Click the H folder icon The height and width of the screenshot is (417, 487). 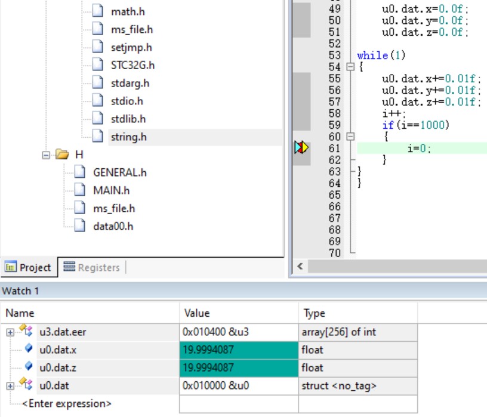pos(62,154)
